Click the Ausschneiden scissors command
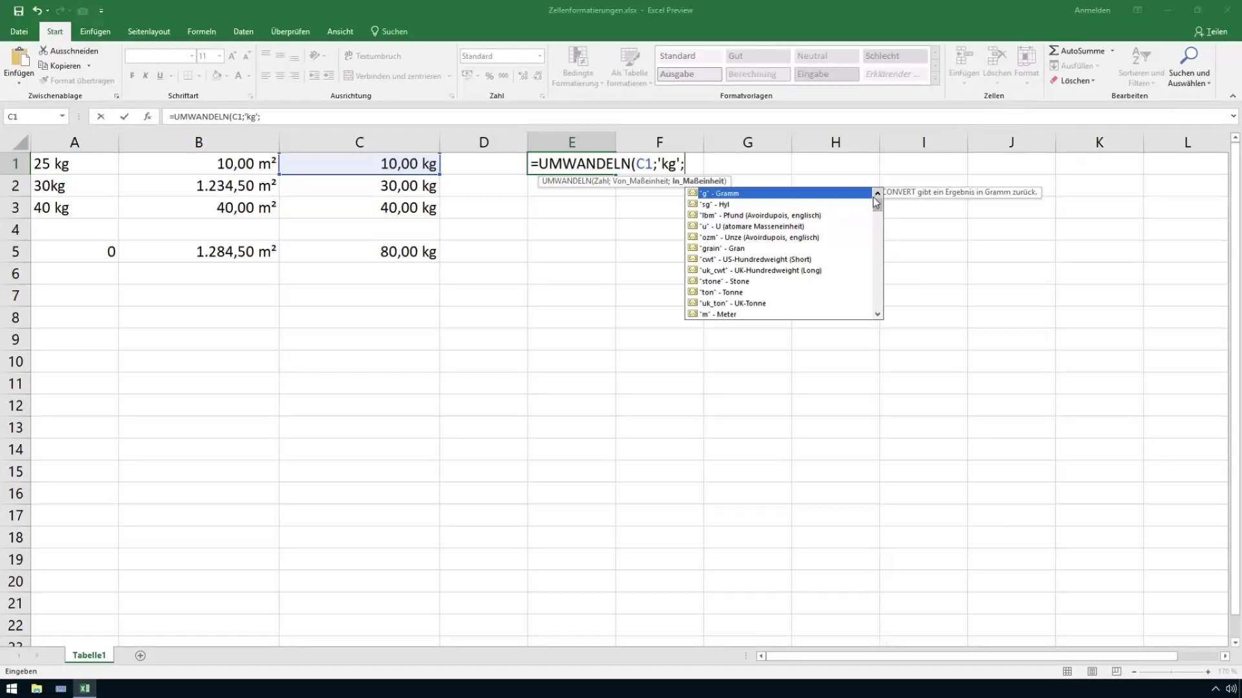Image resolution: width=1242 pixels, height=698 pixels. coord(69,50)
